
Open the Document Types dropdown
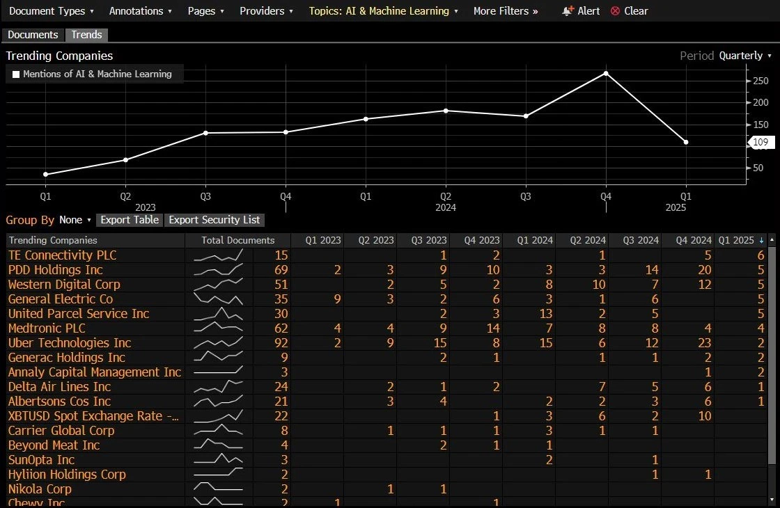[52, 11]
